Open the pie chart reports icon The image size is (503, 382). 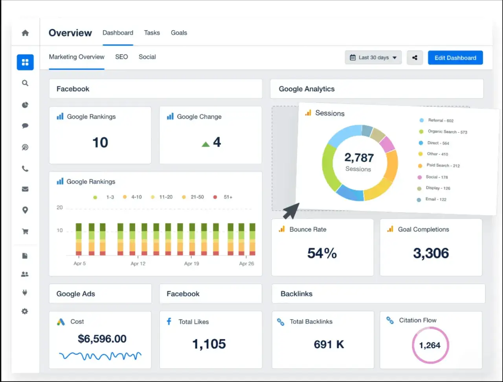point(25,105)
